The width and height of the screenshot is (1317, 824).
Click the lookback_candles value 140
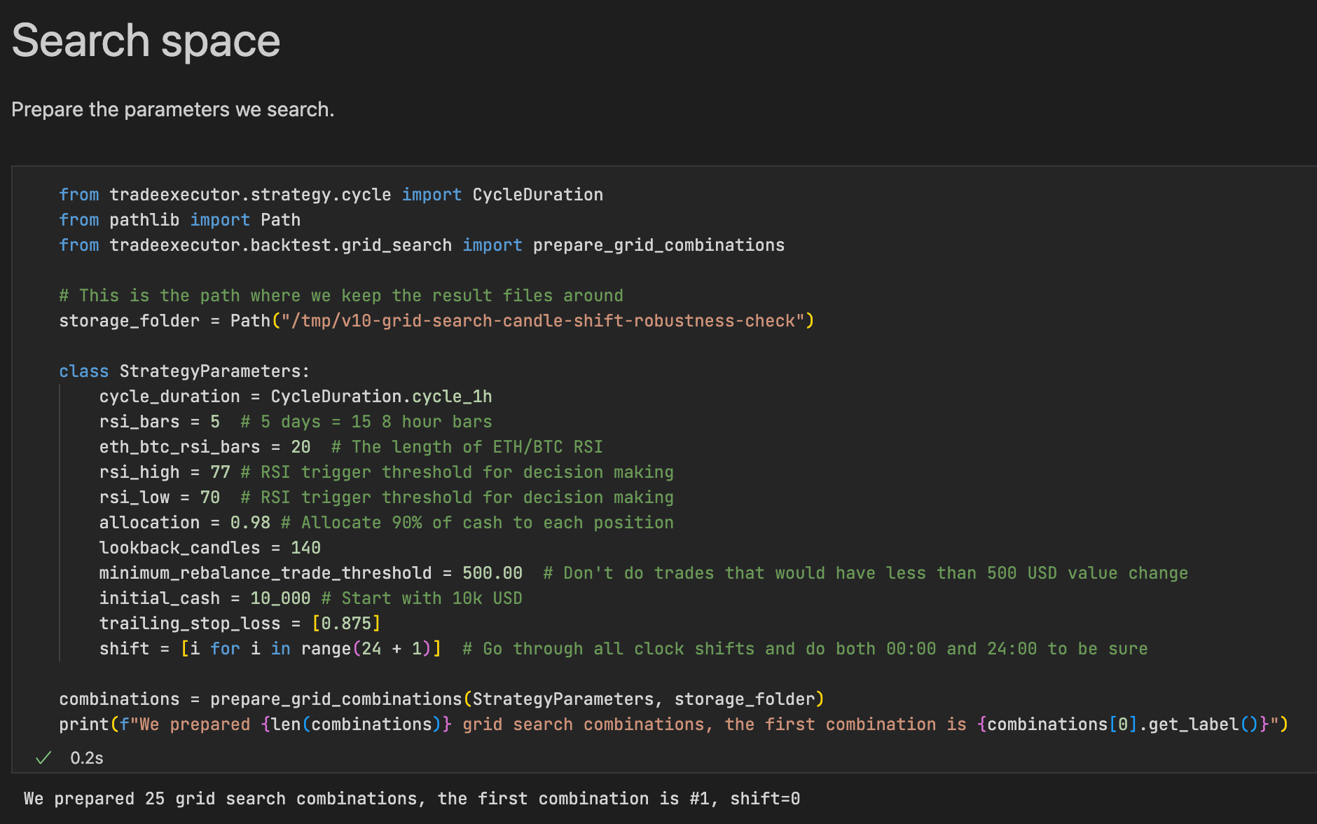tap(305, 548)
